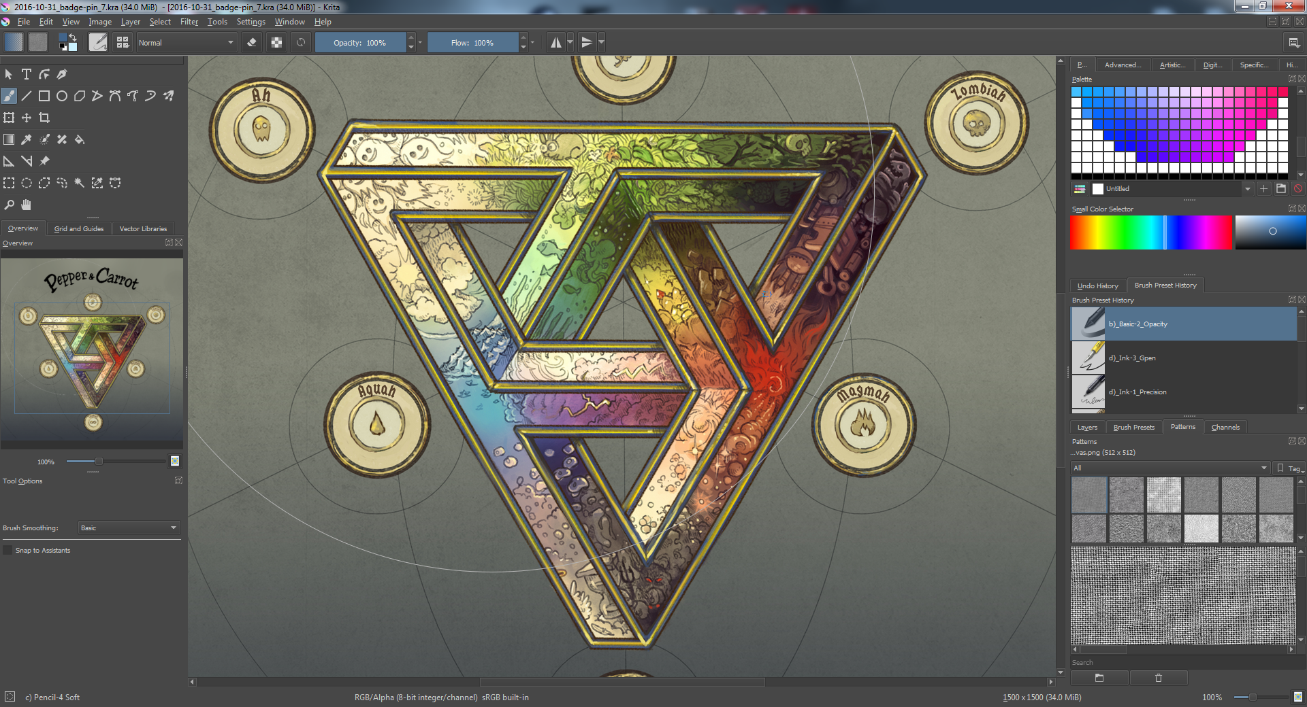Viewport: 1307px width, 707px height.
Task: Select the Freehand Brush tool
Action: click(x=9, y=96)
